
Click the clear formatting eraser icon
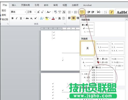(55, 12)
